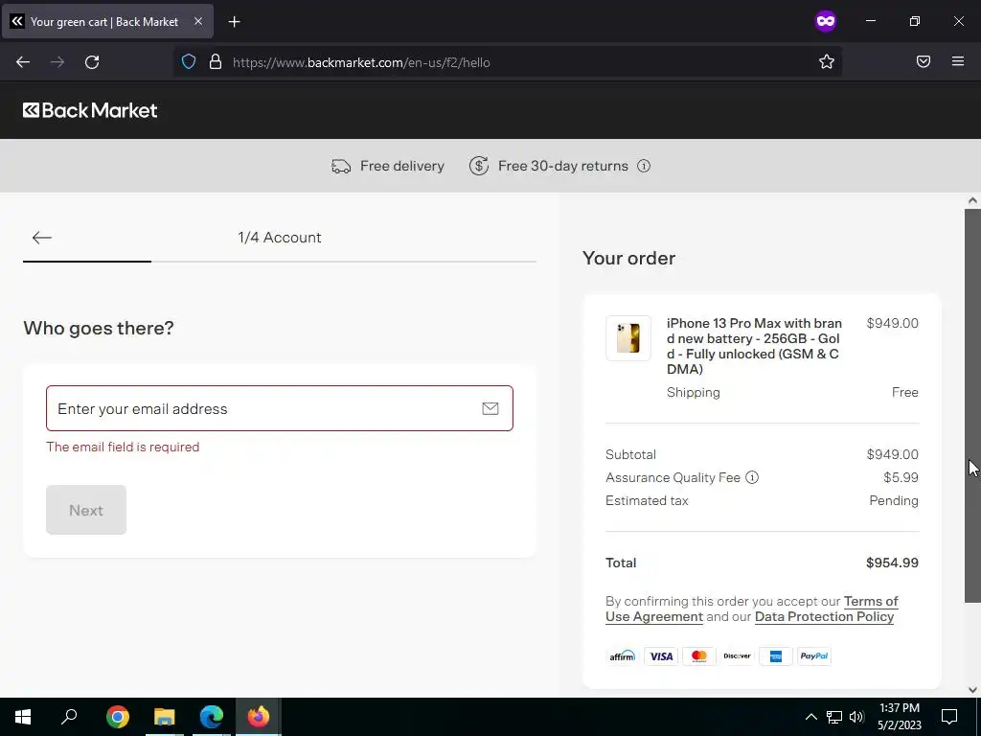Click the Affirm payment logo

(623, 655)
